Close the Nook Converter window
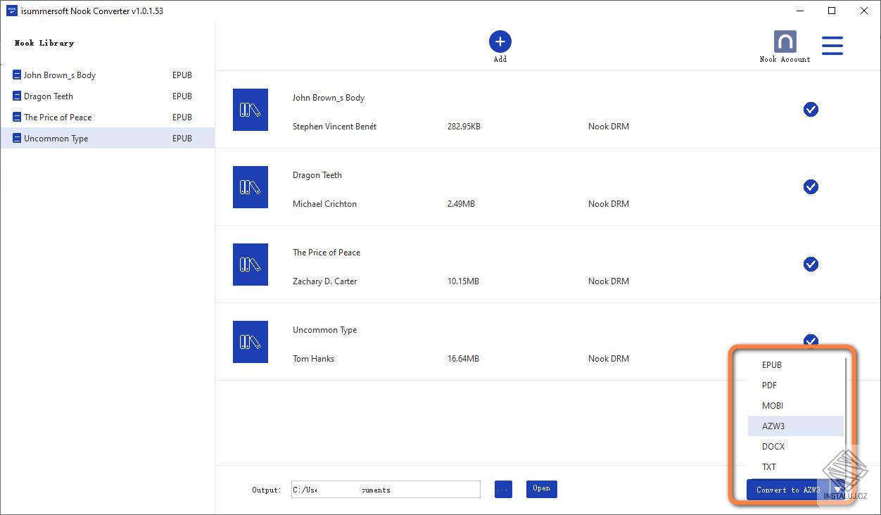This screenshot has height=515, width=881. [864, 11]
